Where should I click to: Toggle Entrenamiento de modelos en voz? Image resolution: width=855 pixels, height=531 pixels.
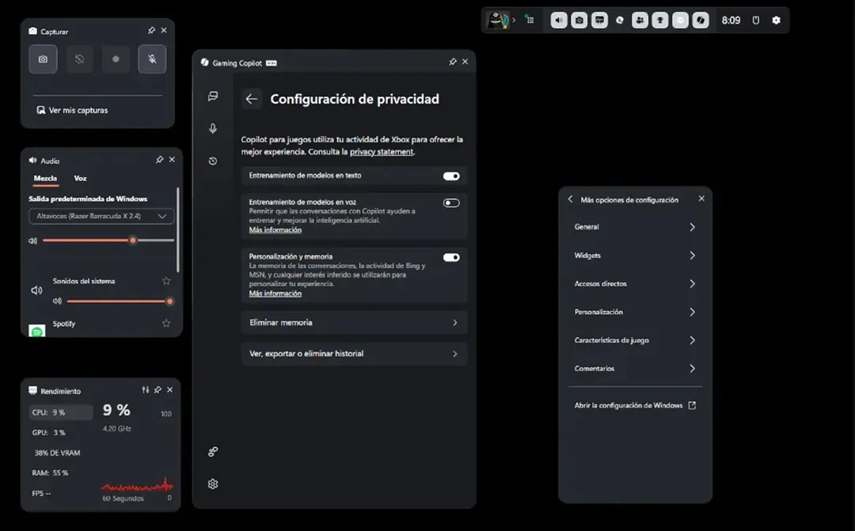pyautogui.click(x=451, y=203)
